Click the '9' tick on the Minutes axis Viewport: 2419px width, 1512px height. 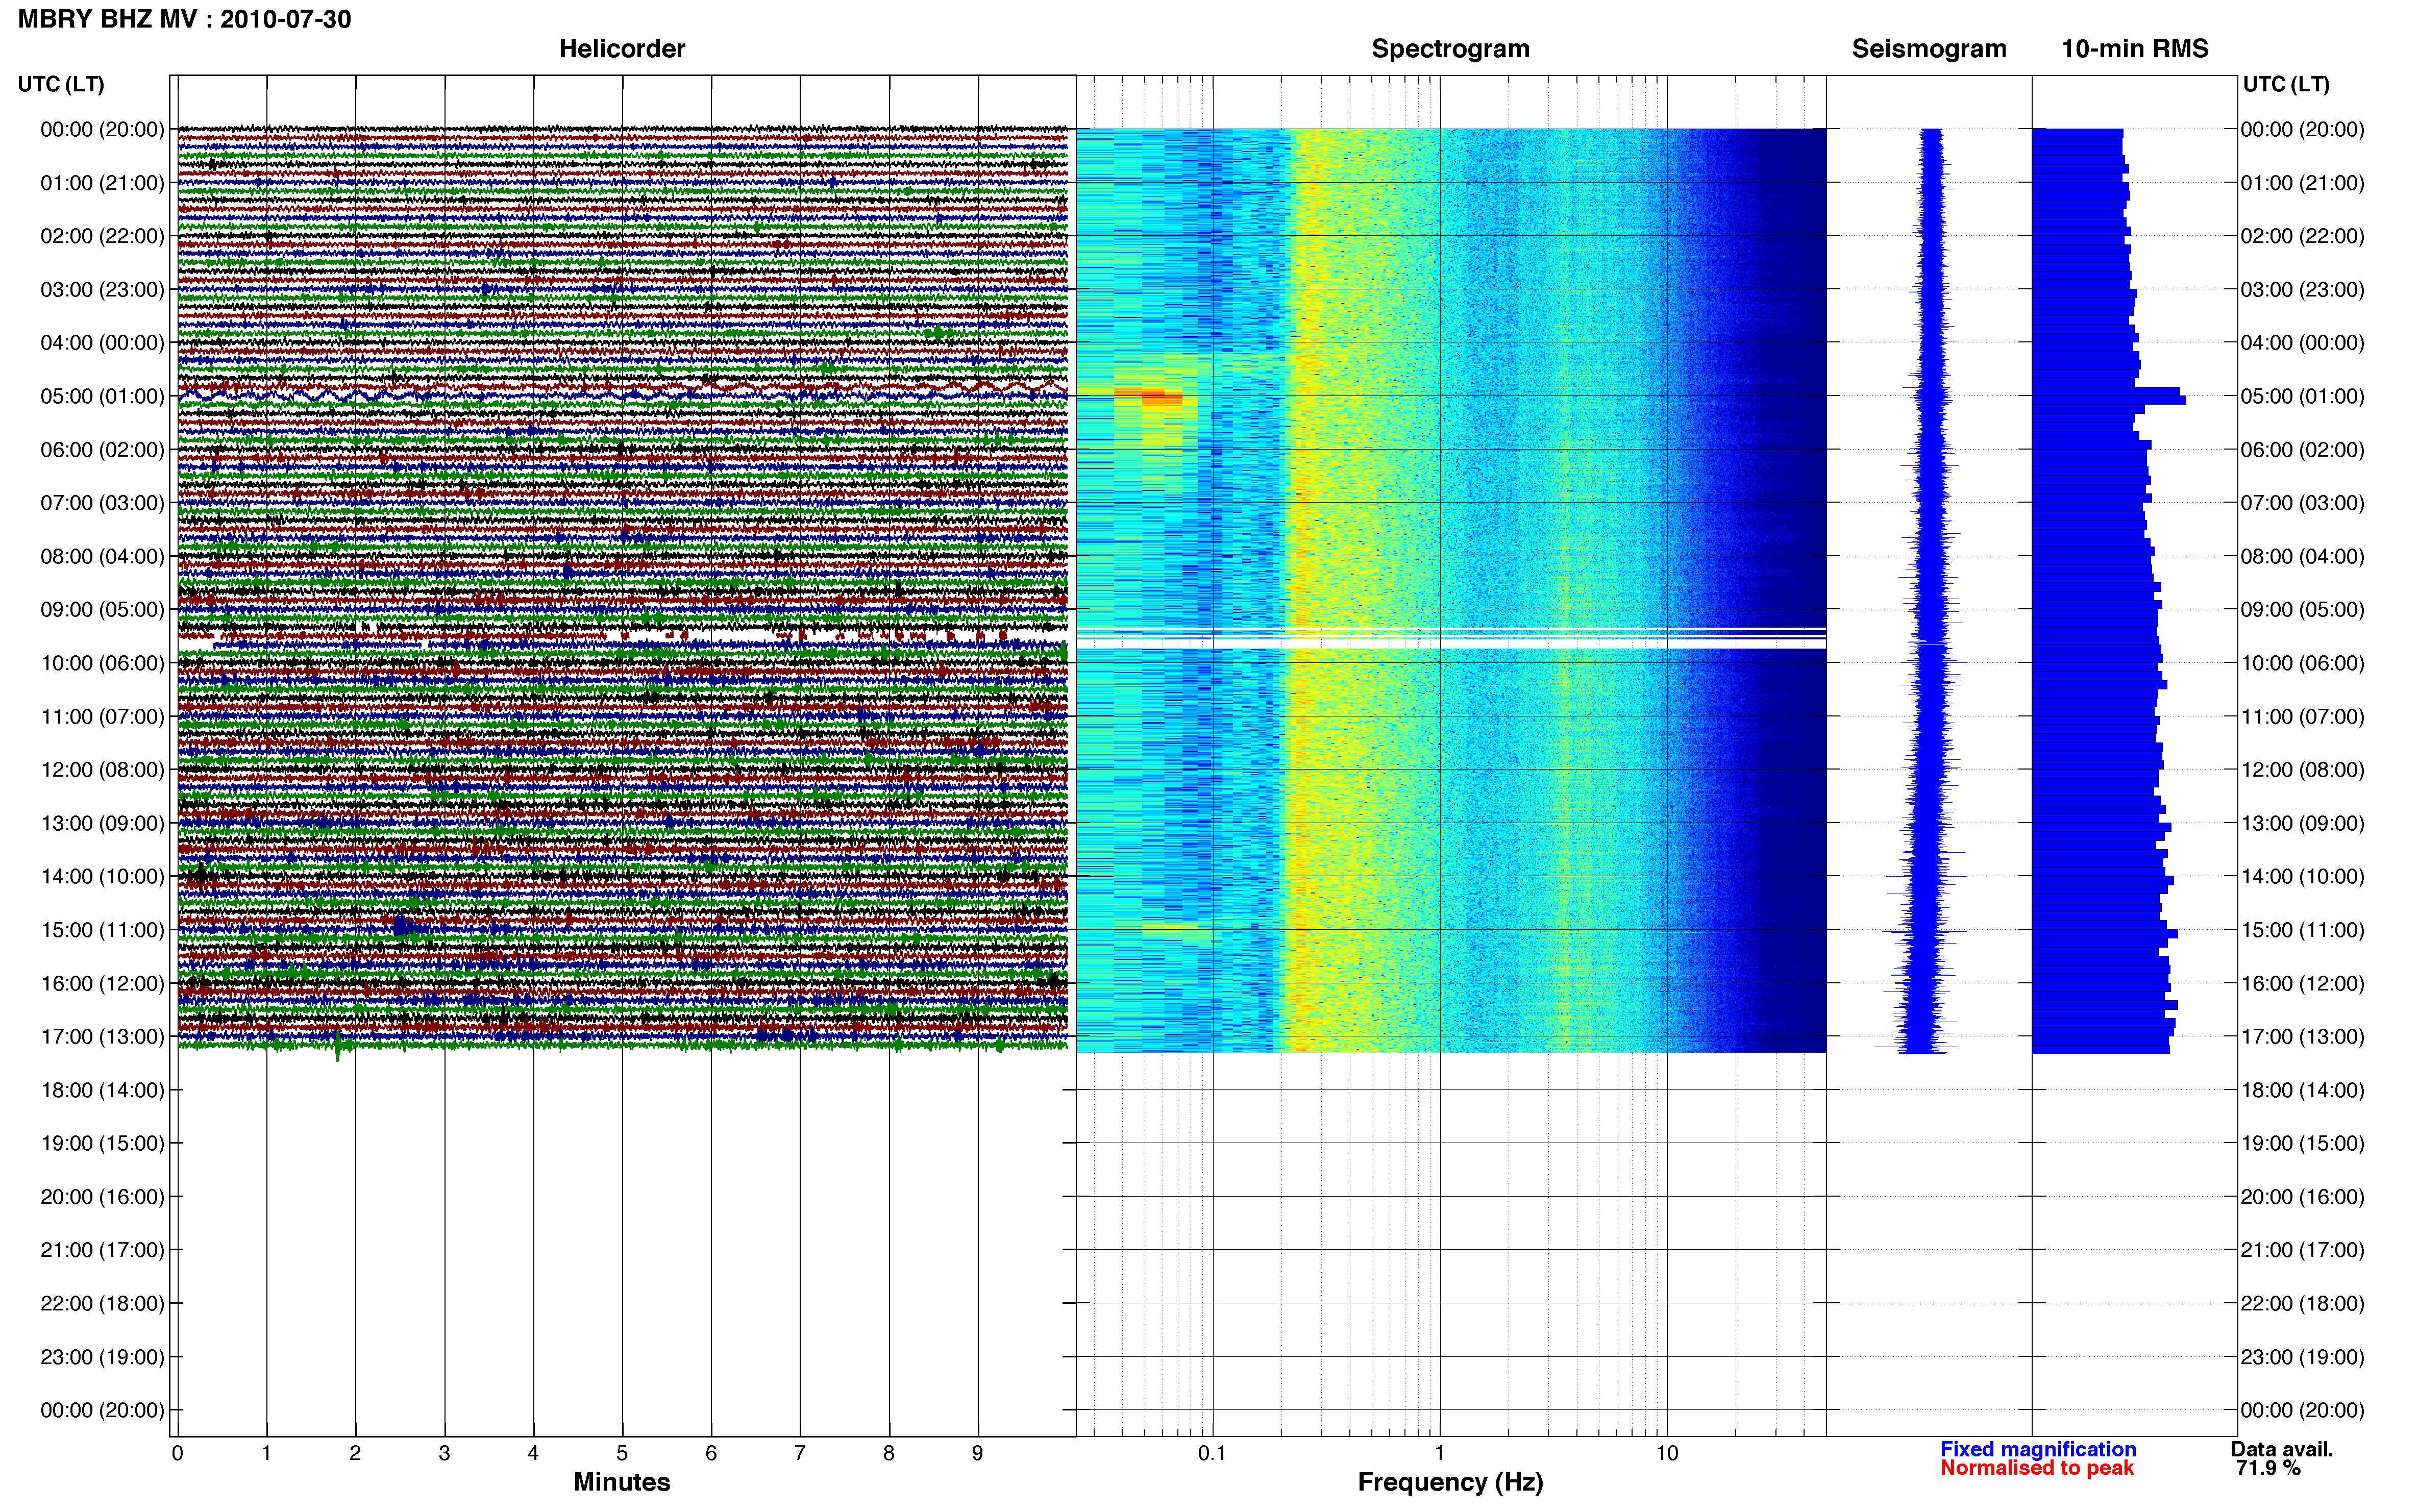978,1453
